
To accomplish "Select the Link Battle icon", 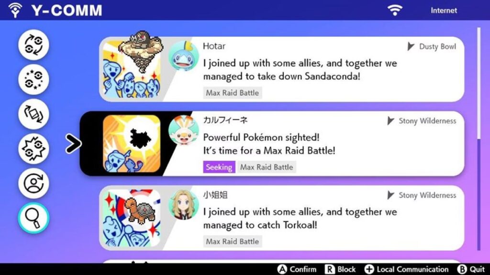I will [34, 149].
